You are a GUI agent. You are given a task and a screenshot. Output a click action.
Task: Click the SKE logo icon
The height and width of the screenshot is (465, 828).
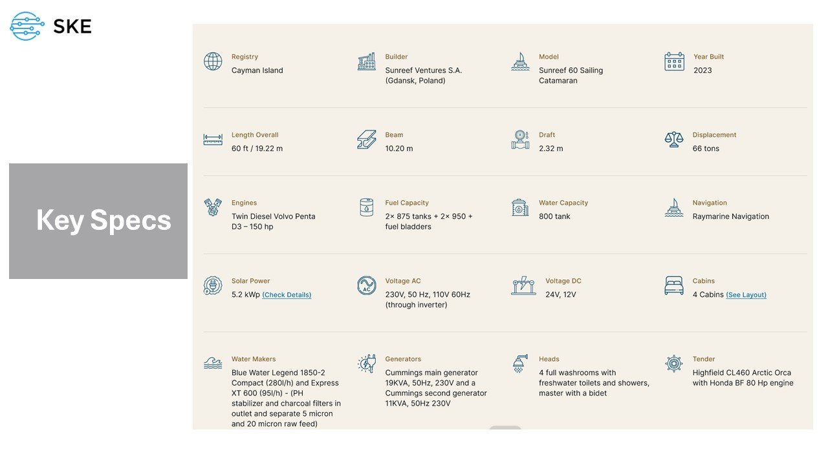point(27,26)
